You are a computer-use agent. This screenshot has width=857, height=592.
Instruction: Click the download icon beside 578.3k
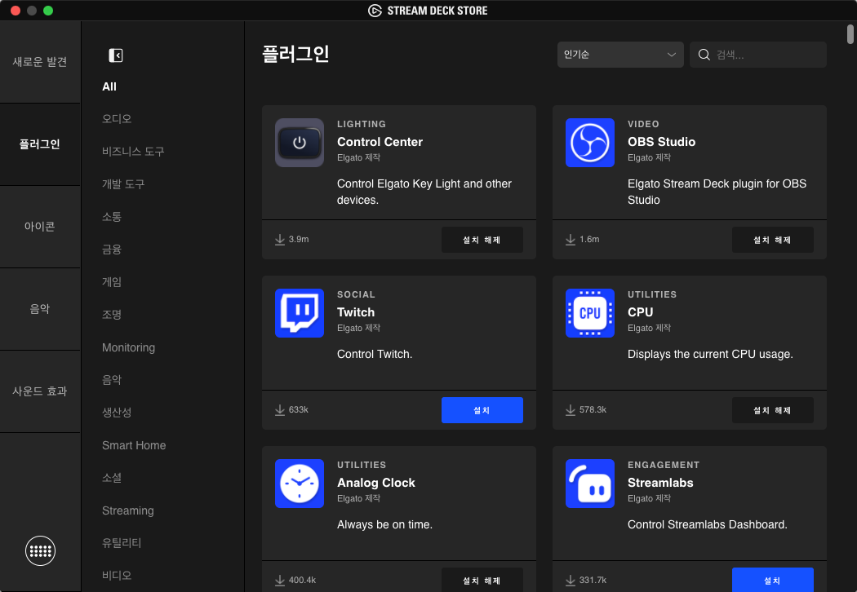pyautogui.click(x=570, y=410)
